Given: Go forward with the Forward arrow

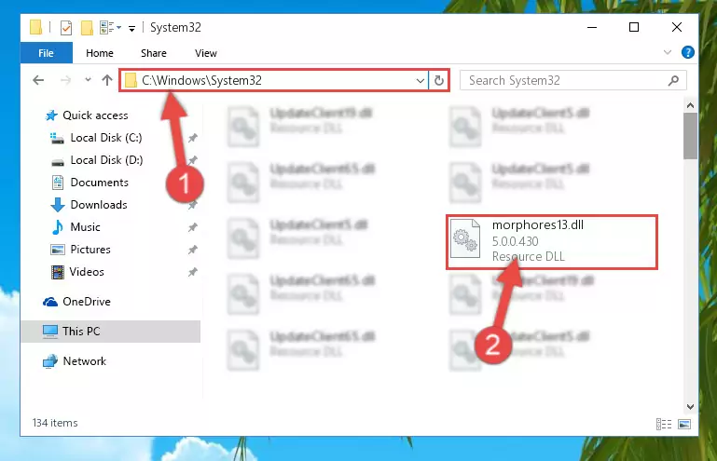Looking at the screenshot, I should click(x=66, y=80).
